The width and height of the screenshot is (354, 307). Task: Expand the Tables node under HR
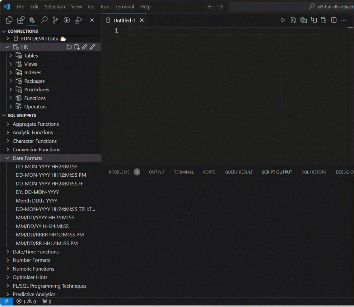pyautogui.click(x=10, y=55)
